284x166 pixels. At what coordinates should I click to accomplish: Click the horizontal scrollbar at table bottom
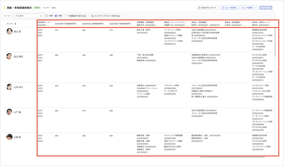pyautogui.click(x=232, y=157)
